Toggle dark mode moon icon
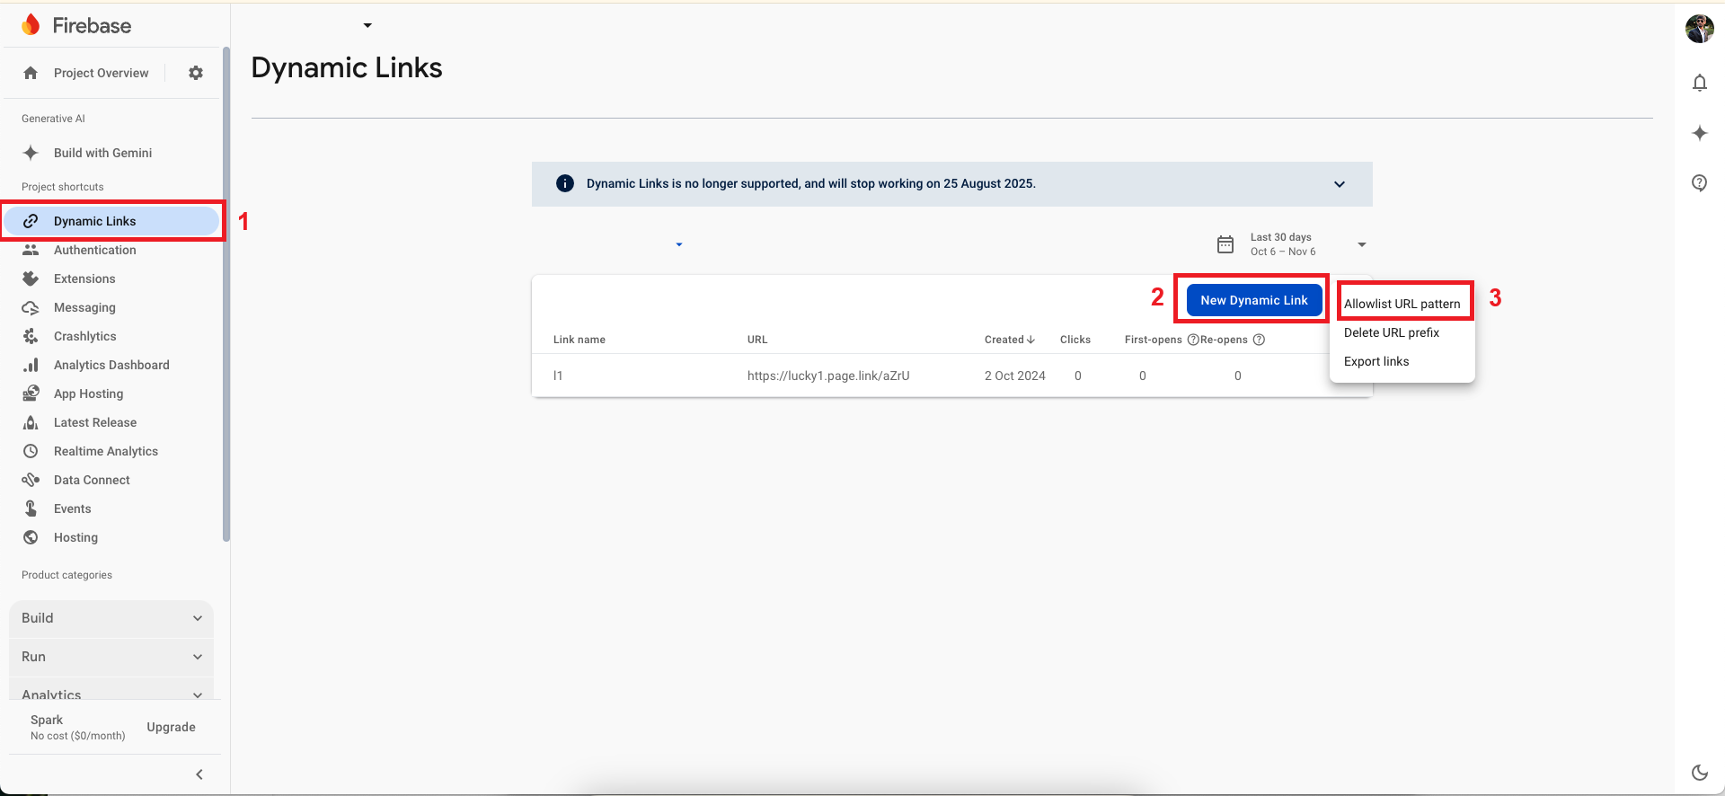Image resolution: width=1725 pixels, height=796 pixels. tap(1699, 773)
